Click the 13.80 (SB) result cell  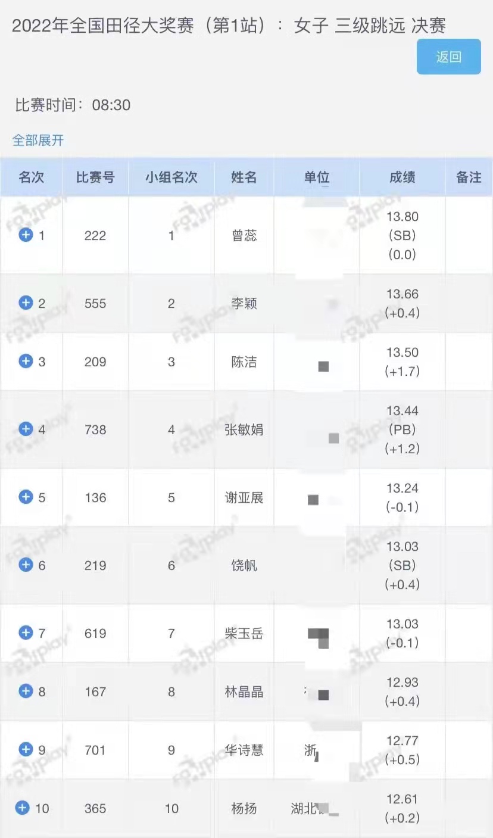pos(402,235)
